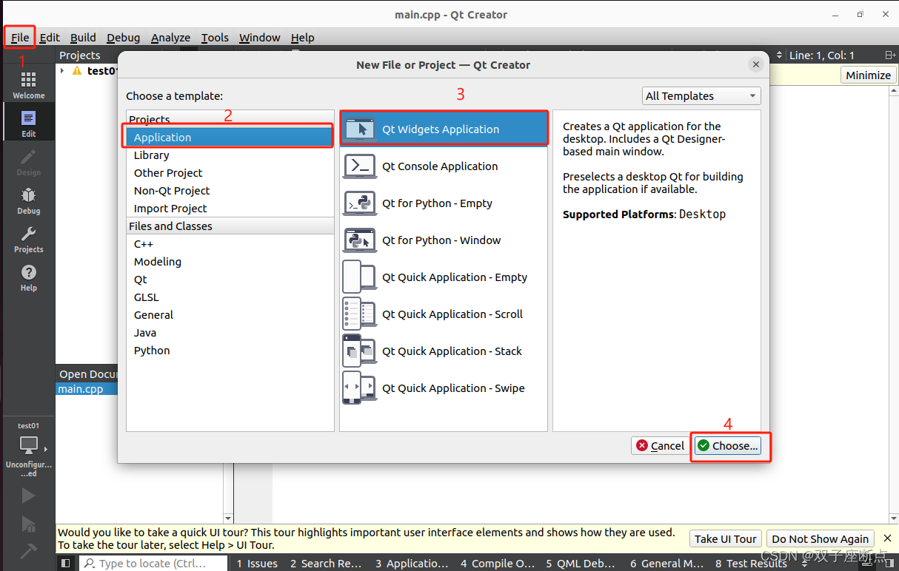This screenshot has width=899, height=571.
Task: Select Non-Qt Project category
Action: click(230, 190)
